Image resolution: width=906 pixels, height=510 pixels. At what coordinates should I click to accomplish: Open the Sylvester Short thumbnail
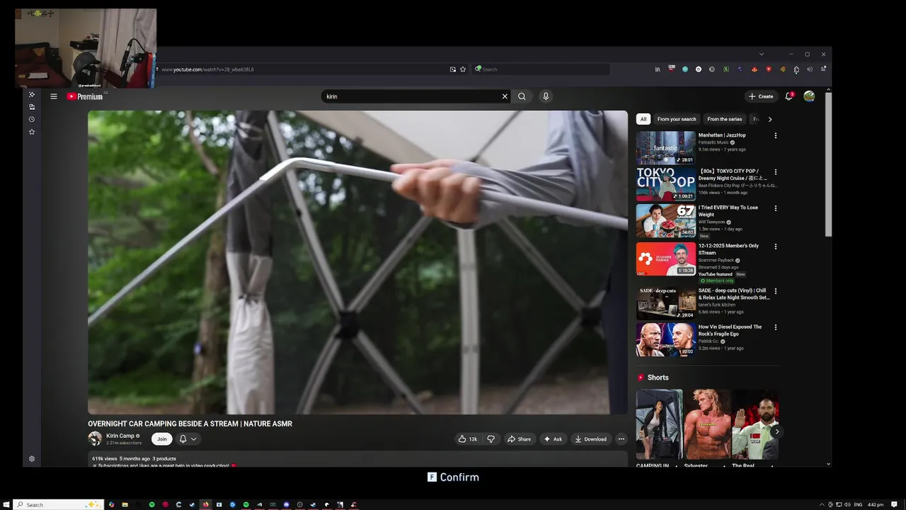pos(707,424)
